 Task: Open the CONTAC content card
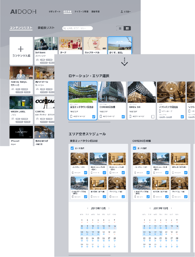pyautogui.click(x=44, y=110)
